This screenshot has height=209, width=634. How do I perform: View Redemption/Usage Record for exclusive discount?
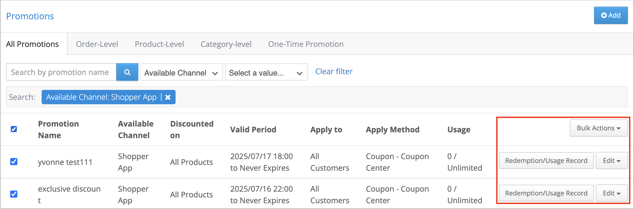pos(546,193)
